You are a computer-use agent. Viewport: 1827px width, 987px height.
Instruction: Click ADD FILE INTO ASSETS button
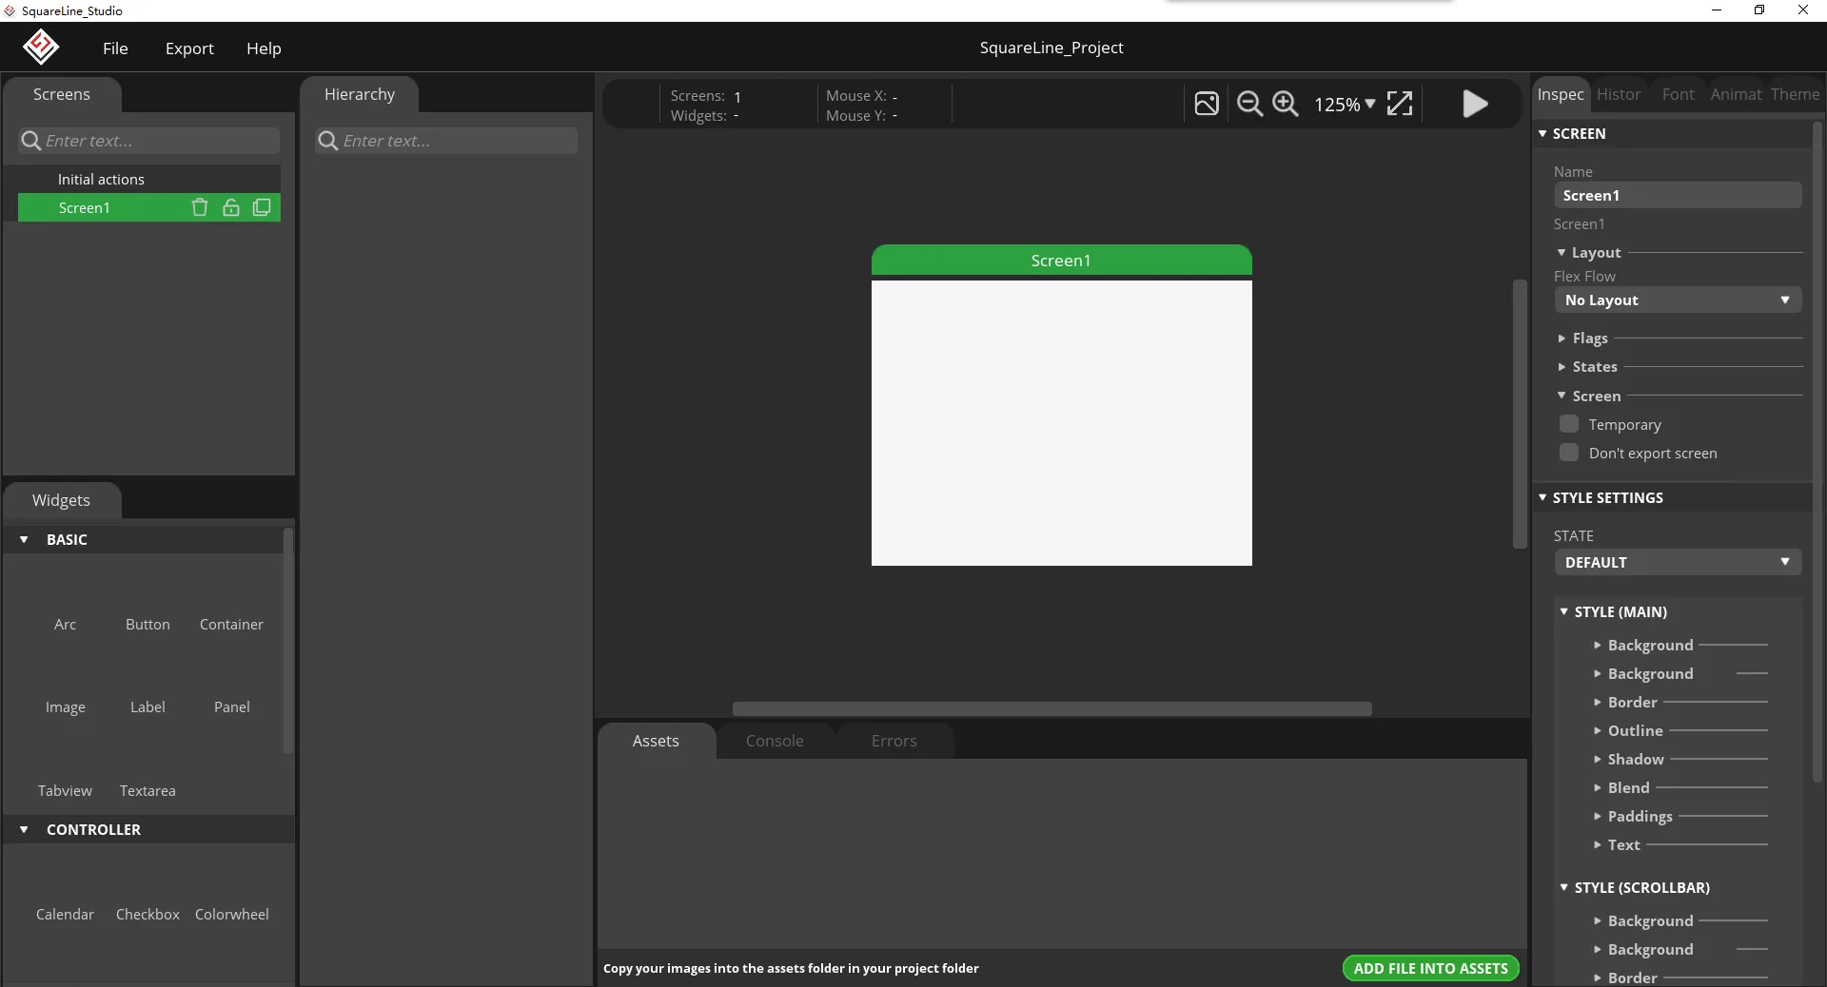coord(1430,968)
